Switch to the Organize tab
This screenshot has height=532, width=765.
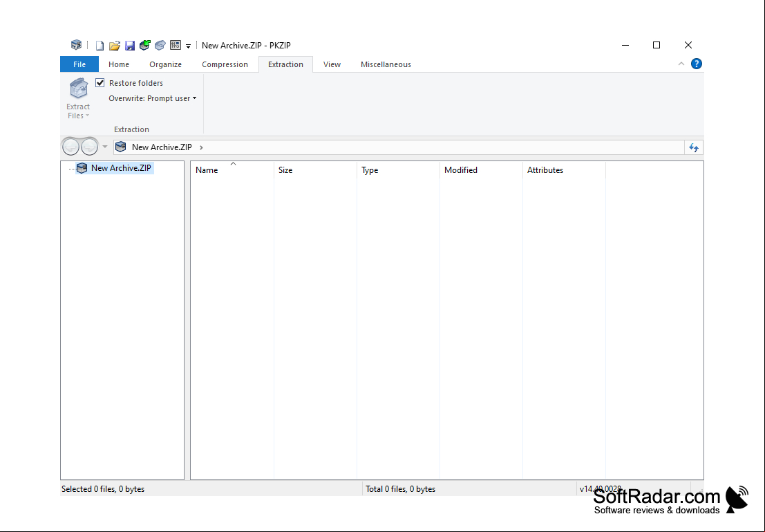(x=165, y=64)
